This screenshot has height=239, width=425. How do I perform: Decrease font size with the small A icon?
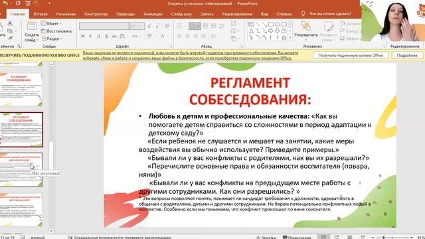(157, 26)
